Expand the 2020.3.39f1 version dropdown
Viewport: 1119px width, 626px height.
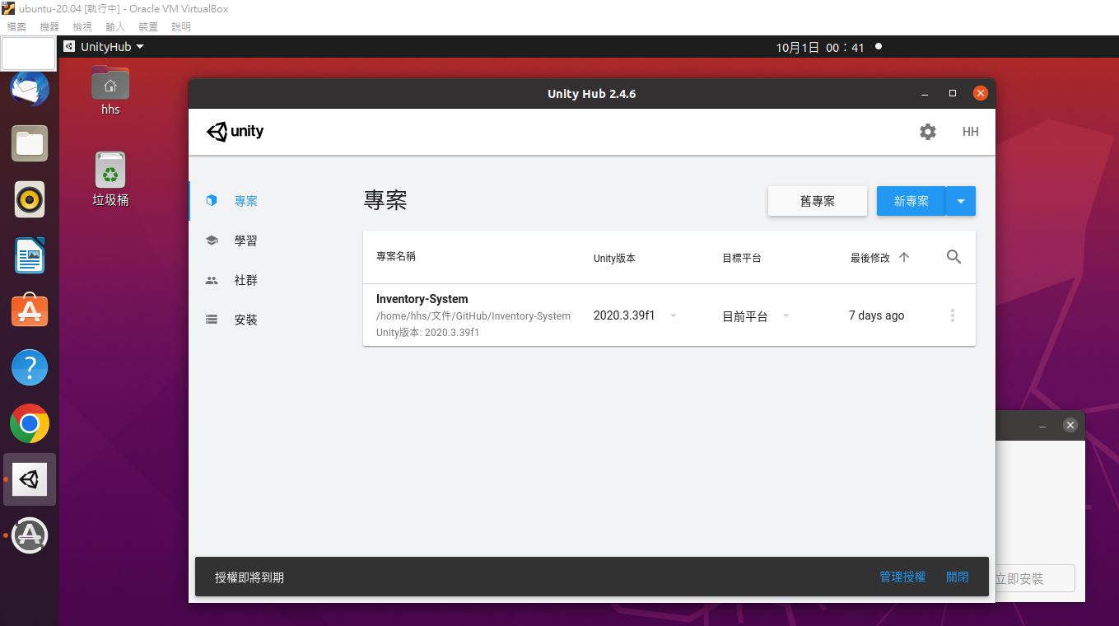click(673, 315)
